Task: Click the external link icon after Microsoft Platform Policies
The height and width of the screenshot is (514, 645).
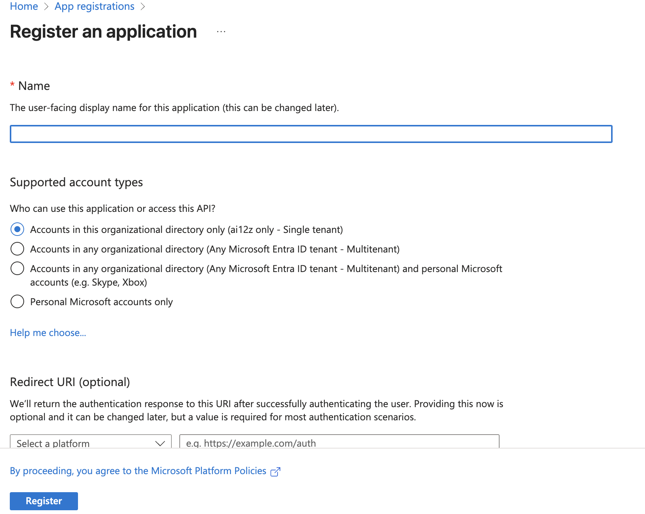Action: [276, 471]
